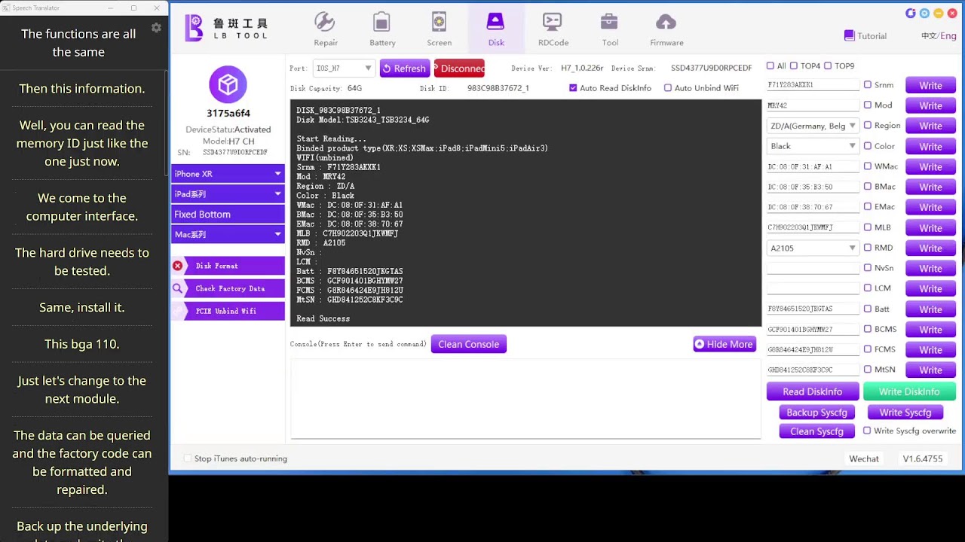Image resolution: width=965 pixels, height=542 pixels.
Task: Click version V1.6.4755 text
Action: coord(923,458)
